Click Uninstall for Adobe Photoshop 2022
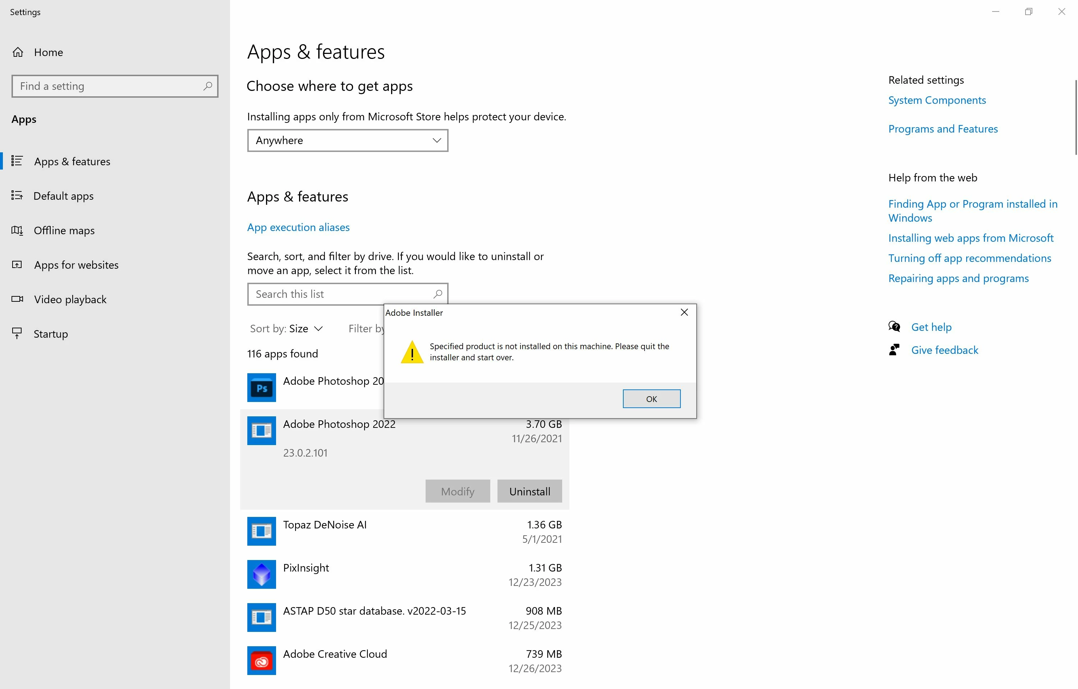1078x689 pixels. [x=529, y=491]
